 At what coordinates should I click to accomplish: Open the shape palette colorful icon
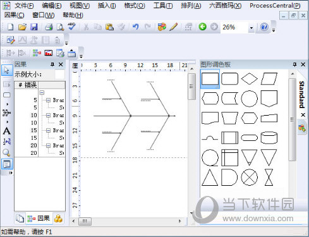point(162,27)
